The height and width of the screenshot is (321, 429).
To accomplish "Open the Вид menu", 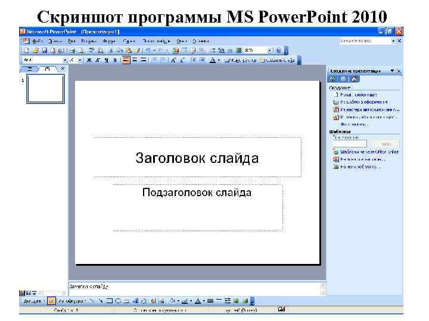I will tap(71, 41).
